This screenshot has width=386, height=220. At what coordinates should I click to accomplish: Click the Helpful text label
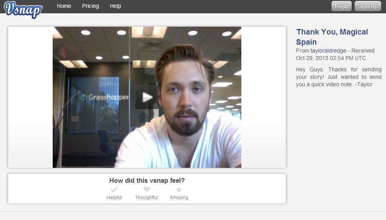click(x=114, y=198)
